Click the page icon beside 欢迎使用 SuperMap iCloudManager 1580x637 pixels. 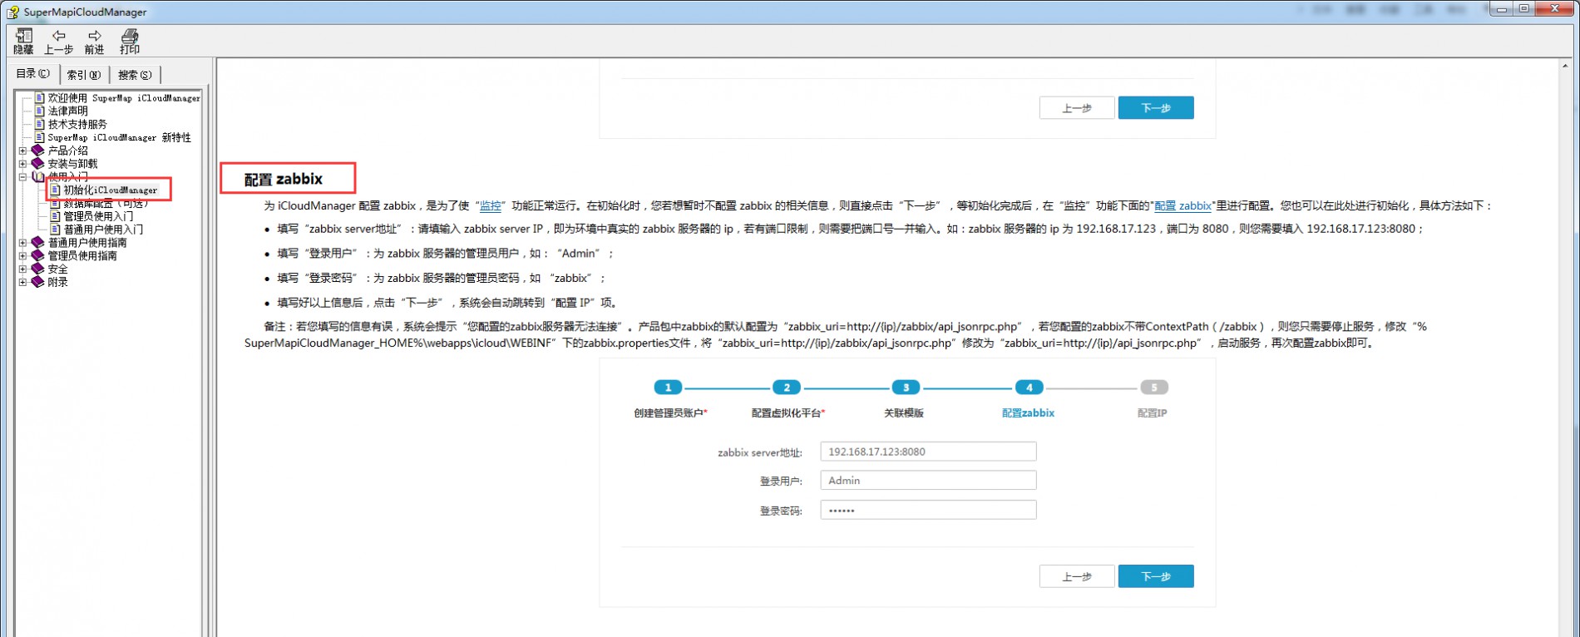(x=39, y=97)
